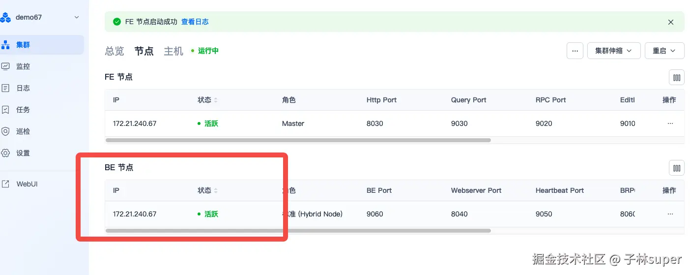Click the inspection shield icon
Image resolution: width=690 pixels, height=275 pixels.
pyautogui.click(x=6, y=131)
